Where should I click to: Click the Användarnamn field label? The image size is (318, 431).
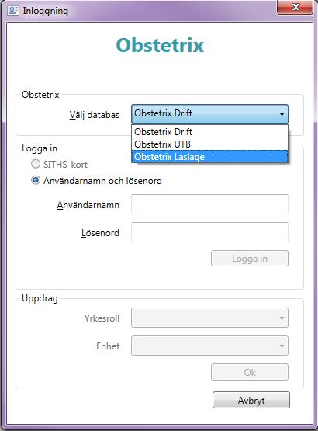click(x=88, y=205)
